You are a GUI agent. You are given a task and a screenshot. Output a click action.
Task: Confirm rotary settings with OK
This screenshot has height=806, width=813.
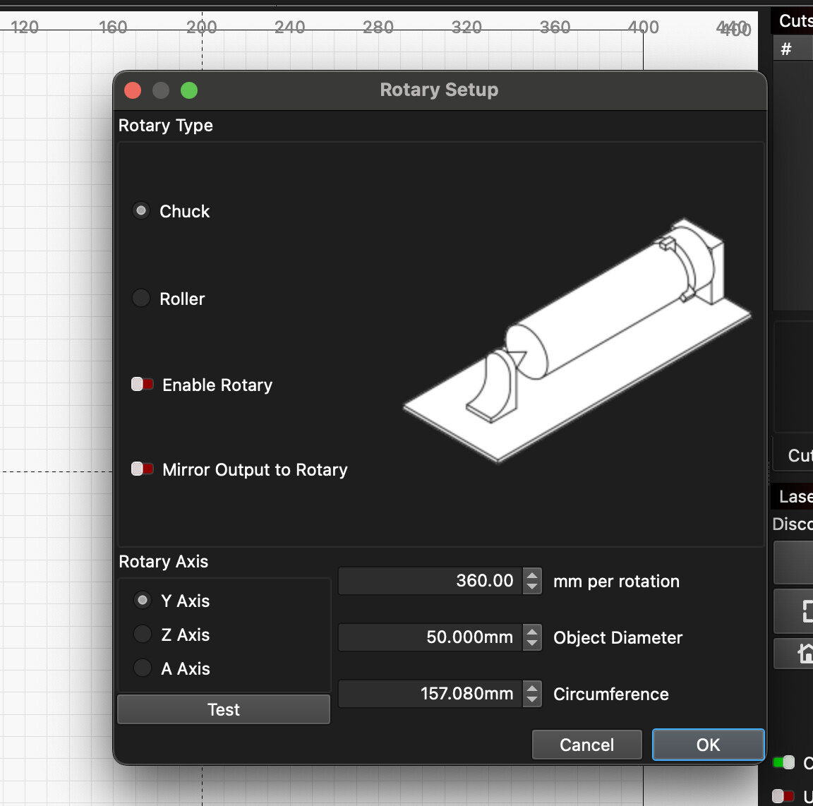(x=708, y=745)
